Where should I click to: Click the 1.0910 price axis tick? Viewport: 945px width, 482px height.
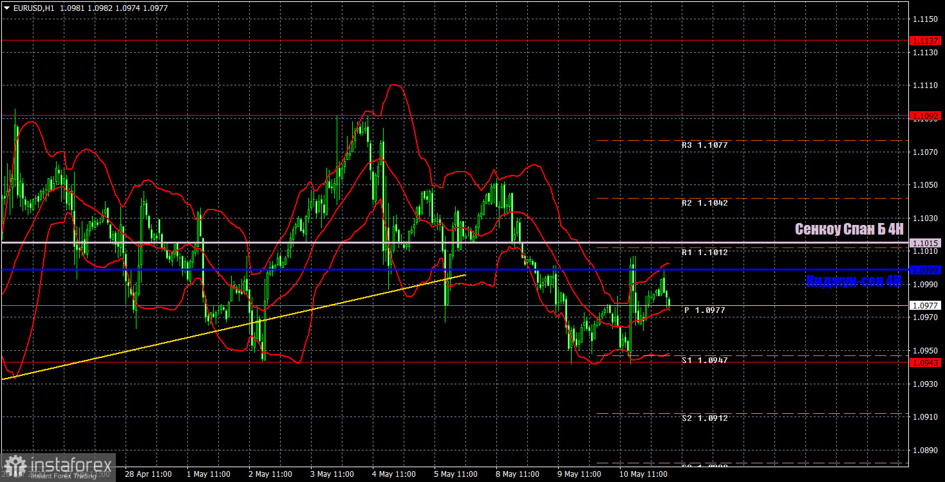[924, 417]
